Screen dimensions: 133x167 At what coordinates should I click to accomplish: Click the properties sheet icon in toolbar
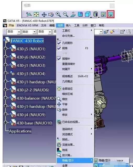click(x=122, y=32)
